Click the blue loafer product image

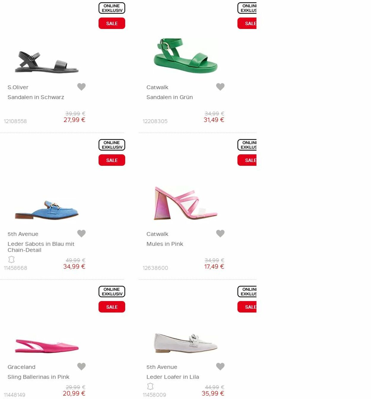pyautogui.click(x=47, y=210)
